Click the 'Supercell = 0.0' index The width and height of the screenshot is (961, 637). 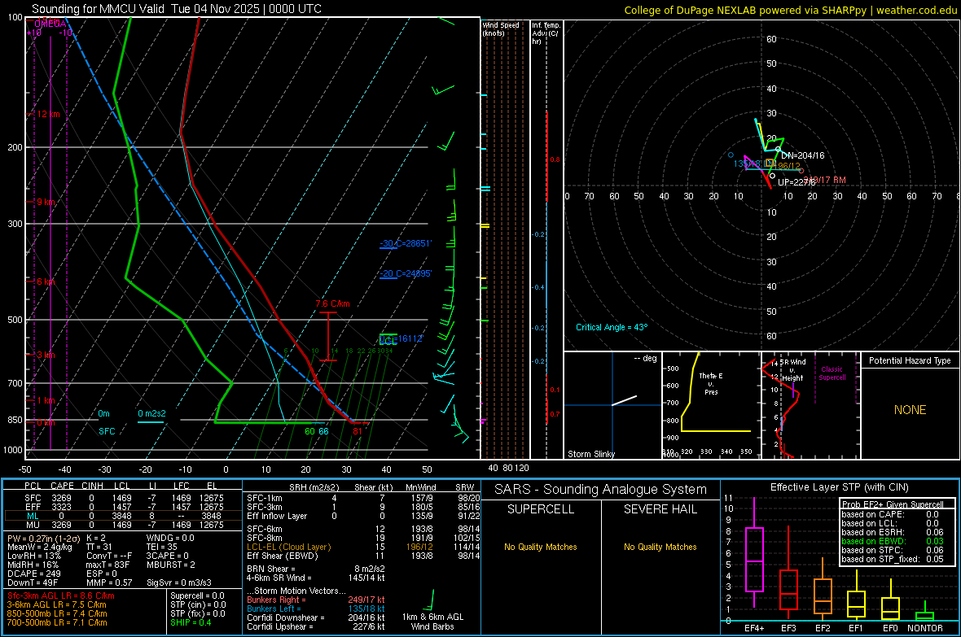tap(197, 596)
